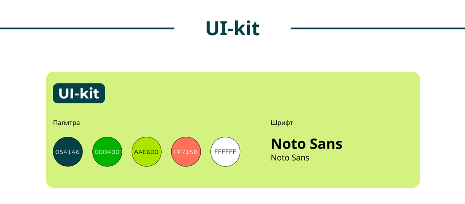Choose the lime AAE600 swatch

click(x=146, y=152)
